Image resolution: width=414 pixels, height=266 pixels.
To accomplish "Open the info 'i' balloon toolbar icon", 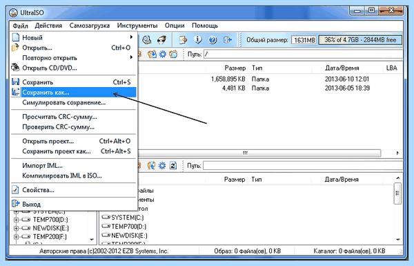I will 197,40.
